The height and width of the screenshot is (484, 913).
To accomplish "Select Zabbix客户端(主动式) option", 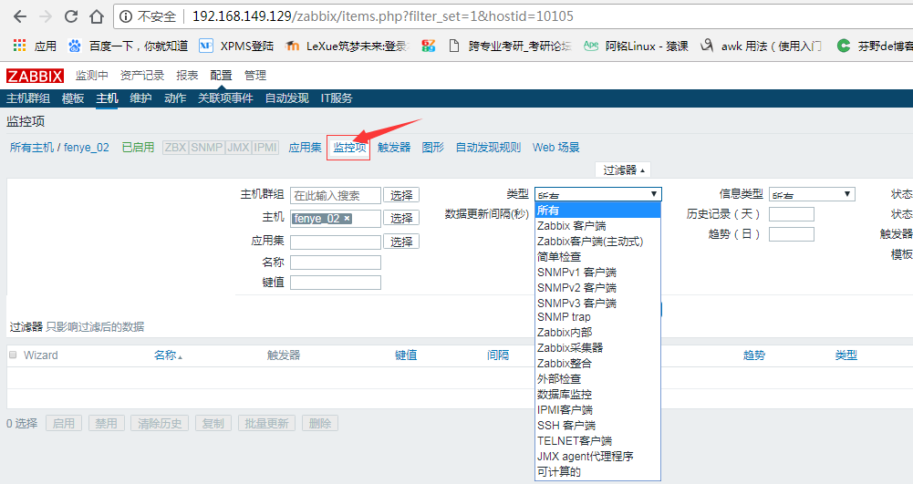I will pyautogui.click(x=598, y=242).
